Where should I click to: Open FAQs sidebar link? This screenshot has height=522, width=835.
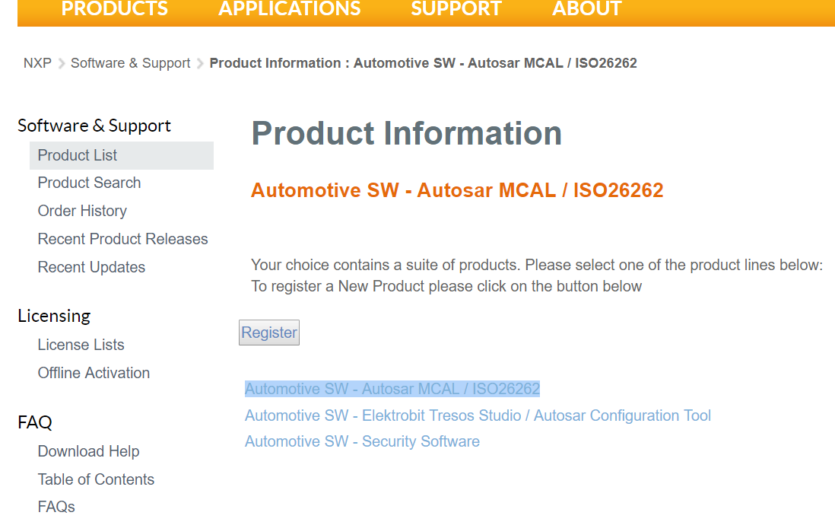(56, 507)
